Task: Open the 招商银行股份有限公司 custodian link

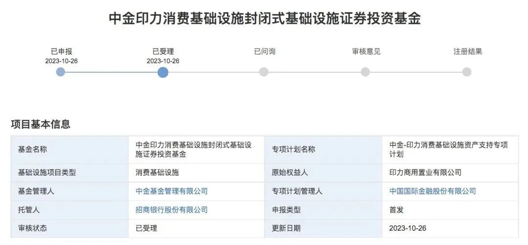Action: (x=172, y=210)
